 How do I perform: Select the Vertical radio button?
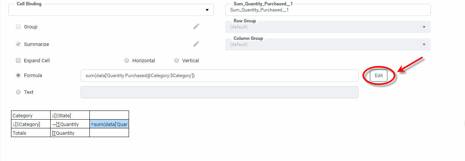[177, 61]
